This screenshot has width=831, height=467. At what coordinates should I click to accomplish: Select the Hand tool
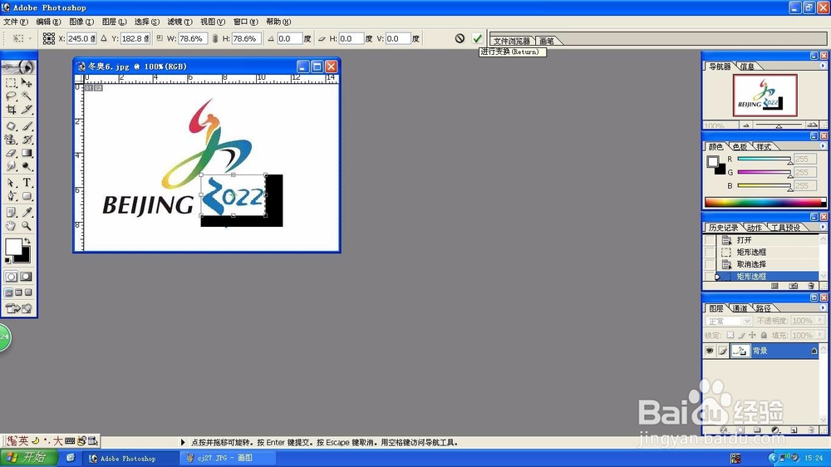(11, 226)
